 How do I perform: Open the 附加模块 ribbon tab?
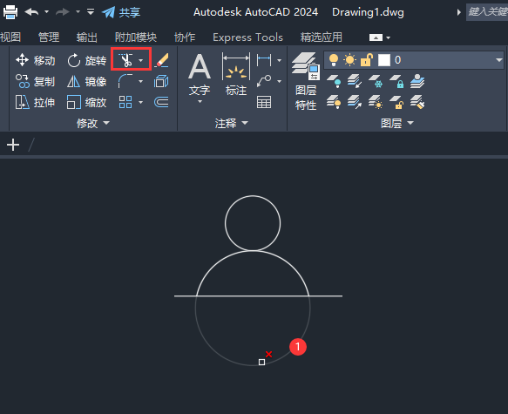[x=136, y=37]
